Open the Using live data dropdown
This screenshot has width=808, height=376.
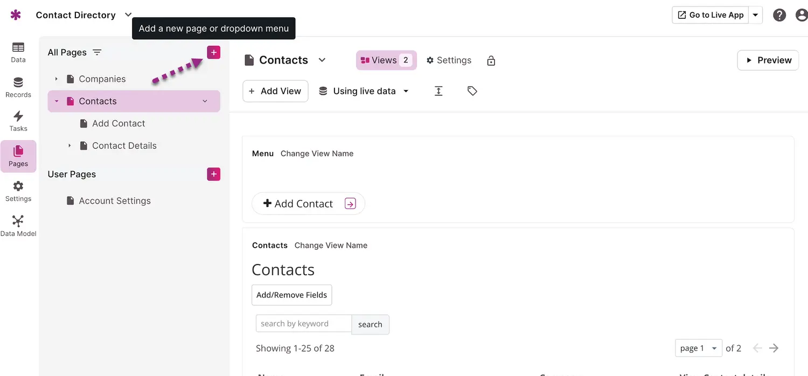[364, 91]
